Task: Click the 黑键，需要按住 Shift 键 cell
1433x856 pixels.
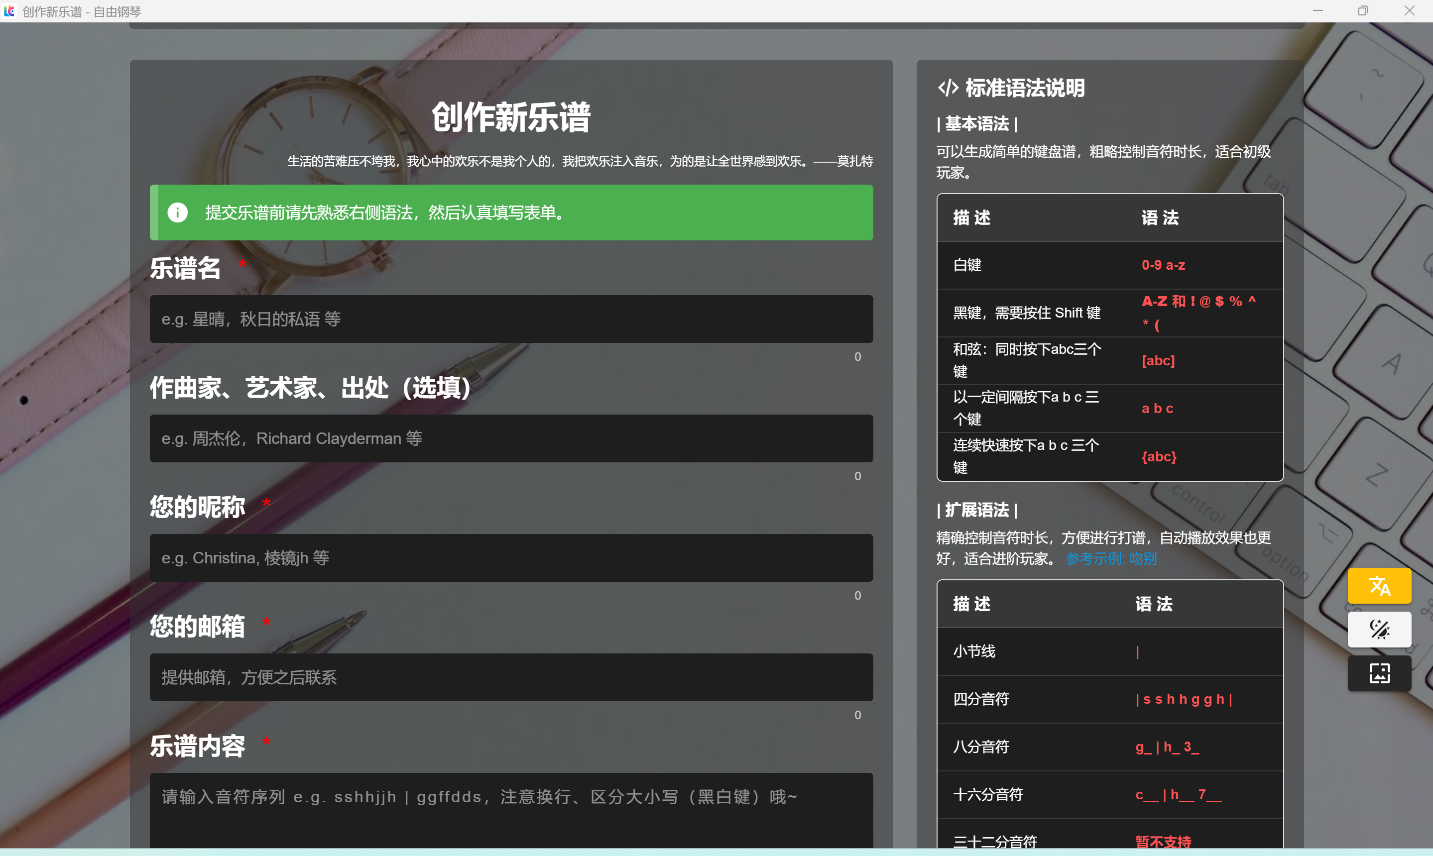Action: tap(1027, 313)
